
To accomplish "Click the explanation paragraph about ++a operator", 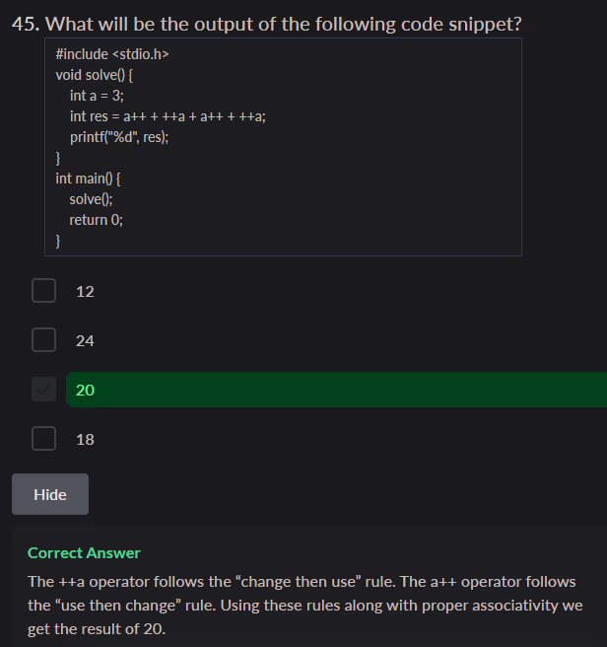I will (x=302, y=606).
